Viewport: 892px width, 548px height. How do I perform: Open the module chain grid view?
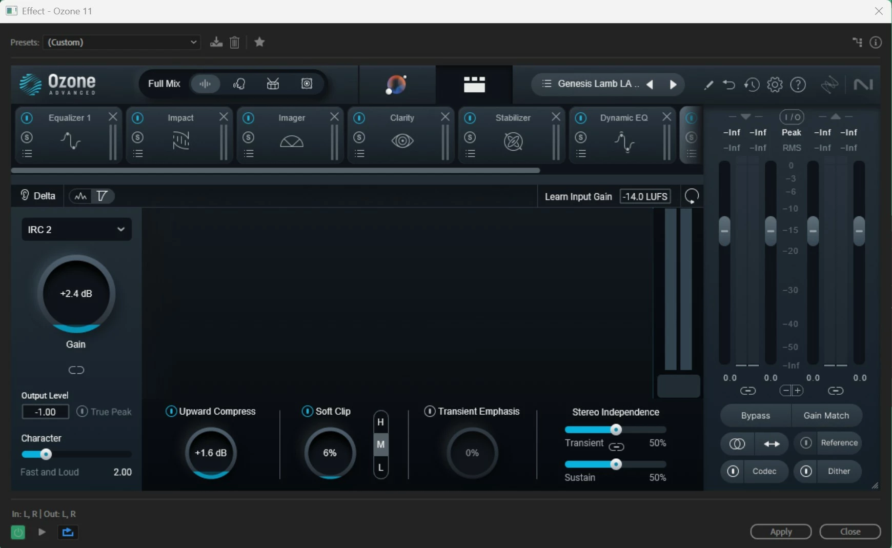(x=474, y=85)
